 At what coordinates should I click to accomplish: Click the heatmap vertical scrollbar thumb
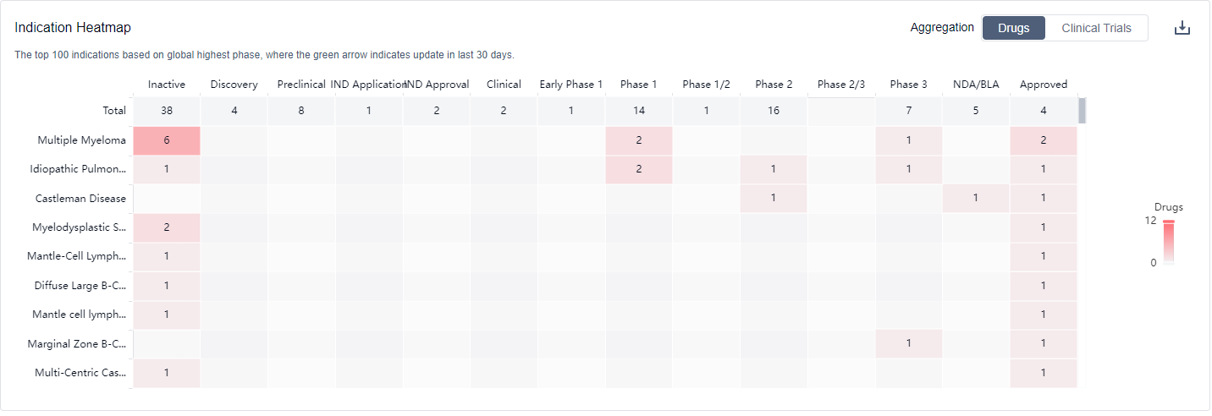1082,111
